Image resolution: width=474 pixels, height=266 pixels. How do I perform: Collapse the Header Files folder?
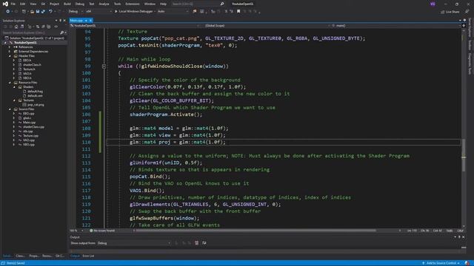[10, 56]
